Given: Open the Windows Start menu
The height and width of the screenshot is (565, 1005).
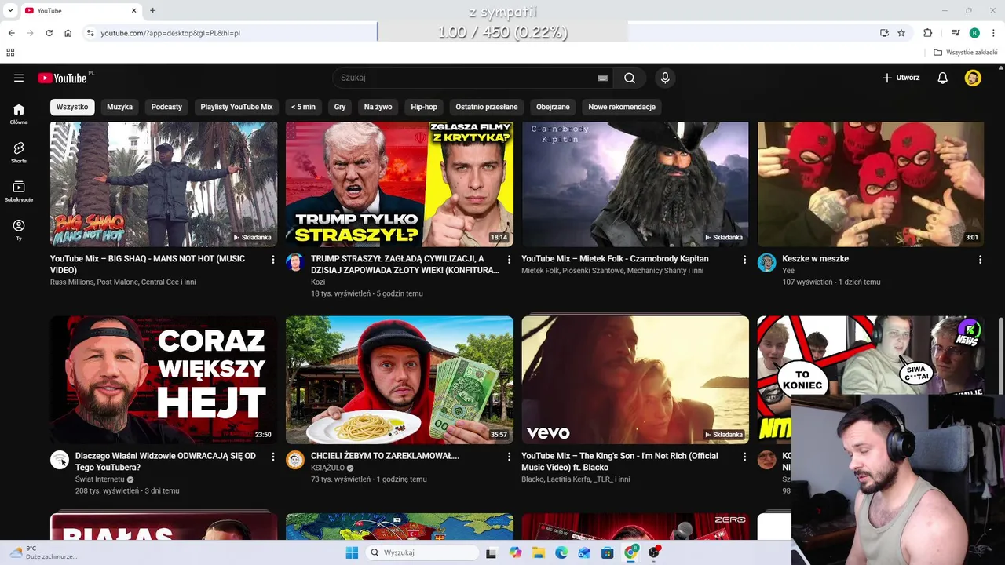Looking at the screenshot, I should (352, 552).
